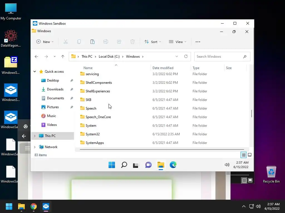Select DataWagon desktop shortcut
This screenshot has width=285, height=213.
11,39
